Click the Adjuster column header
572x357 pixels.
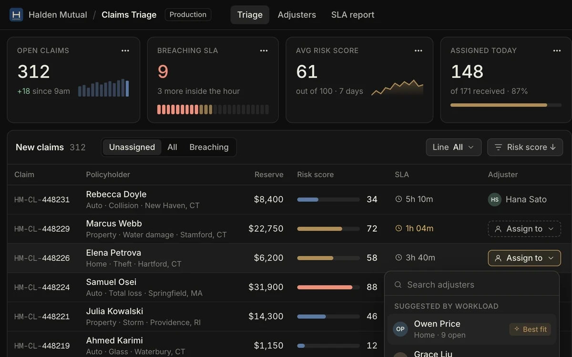click(x=503, y=175)
